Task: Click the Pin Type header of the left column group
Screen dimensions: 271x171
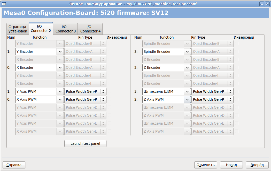Action: (x=85, y=37)
